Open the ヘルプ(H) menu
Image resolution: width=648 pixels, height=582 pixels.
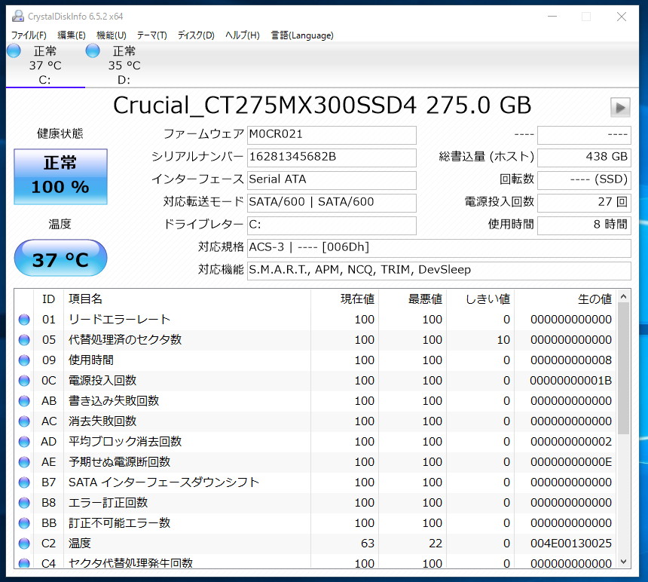(243, 35)
